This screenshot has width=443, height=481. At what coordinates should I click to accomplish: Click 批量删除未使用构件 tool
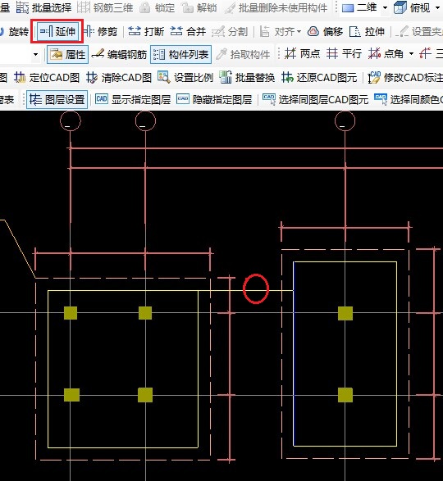(x=276, y=7)
